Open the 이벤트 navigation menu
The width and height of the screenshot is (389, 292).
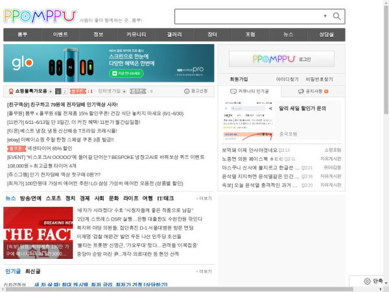click(60, 34)
